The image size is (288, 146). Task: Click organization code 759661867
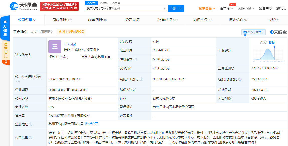tap(259, 79)
